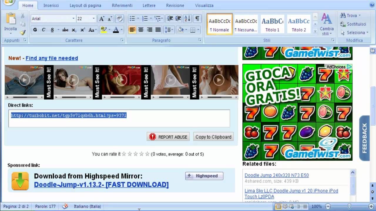Screen dimensions: 376x211
Task: Click Sostituisci replace button
Action: coord(353,24)
